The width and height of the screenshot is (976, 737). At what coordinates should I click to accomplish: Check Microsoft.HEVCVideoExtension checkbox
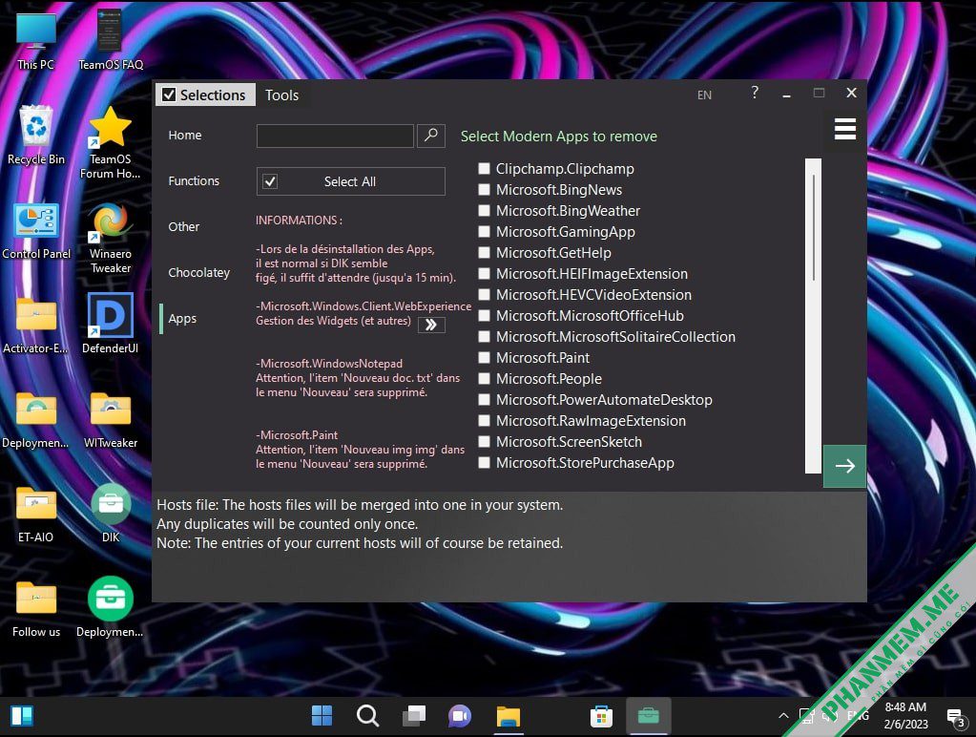[x=484, y=294]
